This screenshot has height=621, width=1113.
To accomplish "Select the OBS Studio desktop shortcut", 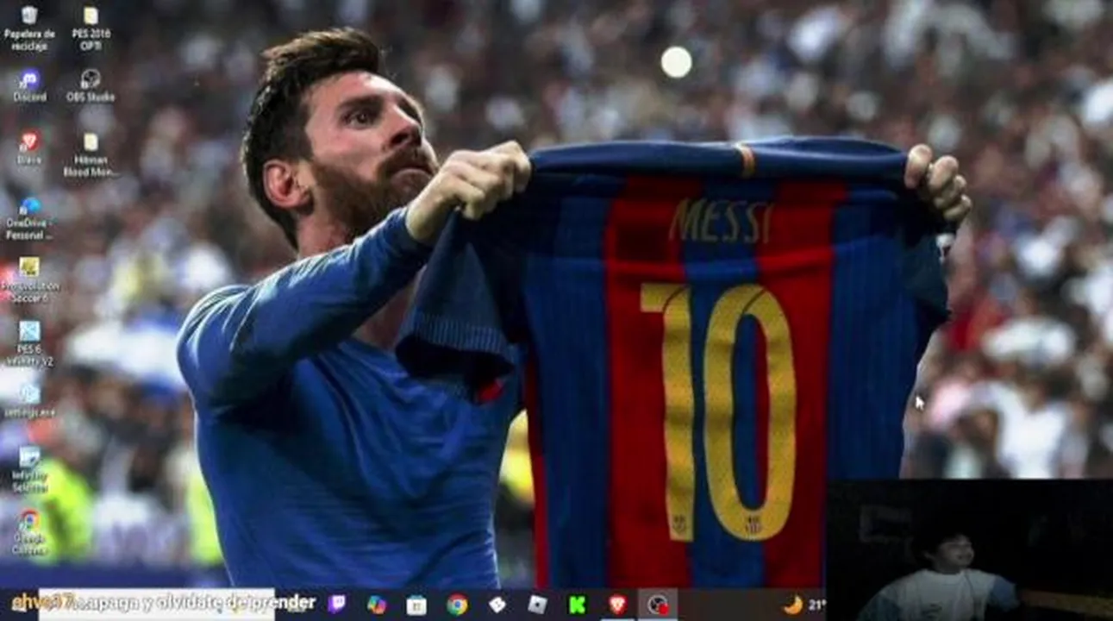I will [x=91, y=85].
